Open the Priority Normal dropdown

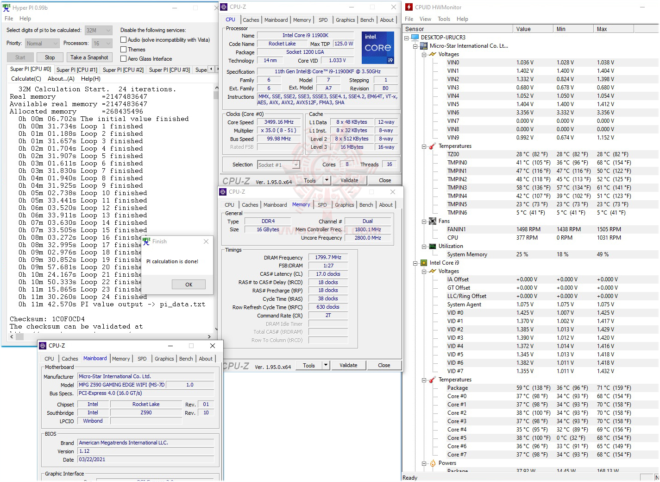42,44
